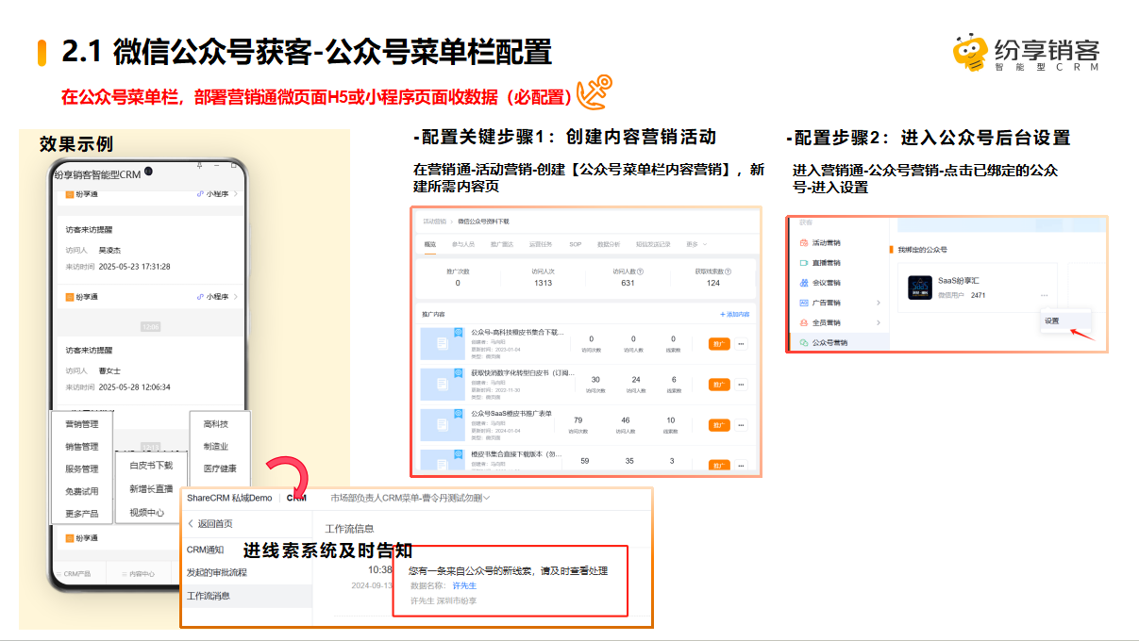Open more options for 橙皮书集合直接下载版本 row
Screen dimensions: 1139x641
[x=742, y=465]
